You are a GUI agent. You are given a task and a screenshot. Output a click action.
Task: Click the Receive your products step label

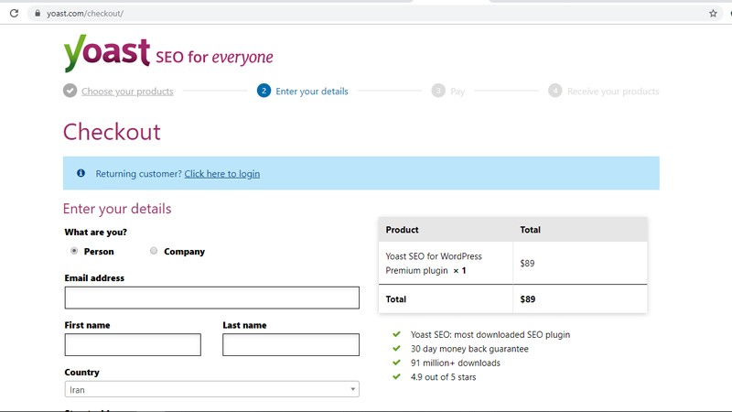click(612, 92)
